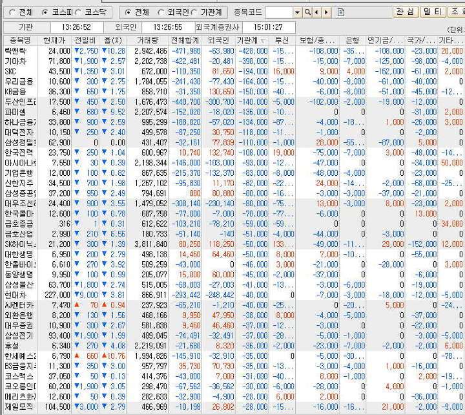
Task: Open the document list icon after arrows
Action: click(341, 12)
